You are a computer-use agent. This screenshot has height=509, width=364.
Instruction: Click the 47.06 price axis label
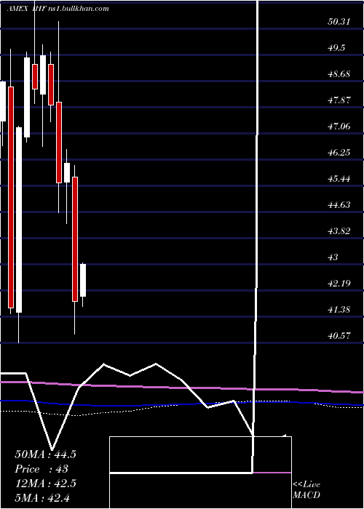tap(339, 127)
